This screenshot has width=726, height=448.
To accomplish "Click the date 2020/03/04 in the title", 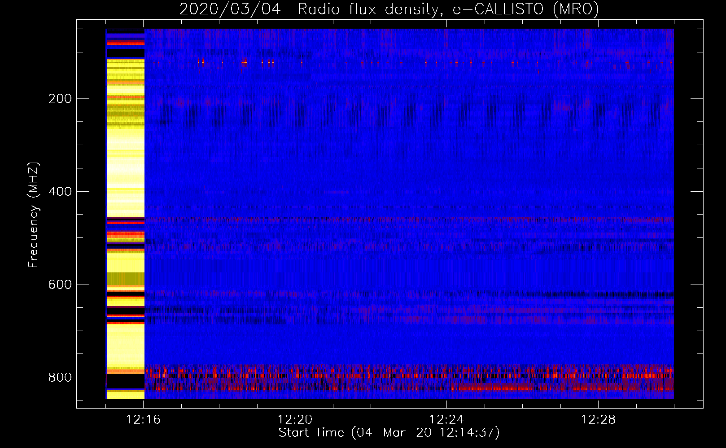I will 230,9.
